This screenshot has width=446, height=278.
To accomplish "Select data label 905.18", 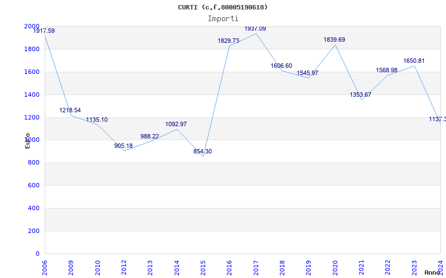I will (123, 146).
